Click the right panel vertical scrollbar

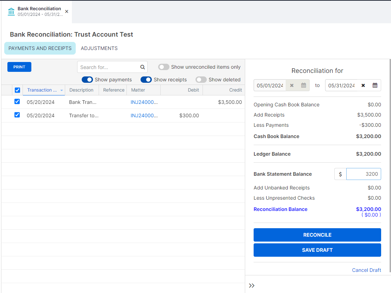[x=390, y=166]
